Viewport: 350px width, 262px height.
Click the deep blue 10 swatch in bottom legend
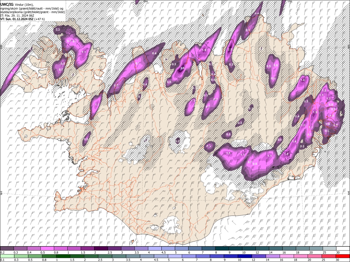[x=244, y=256]
